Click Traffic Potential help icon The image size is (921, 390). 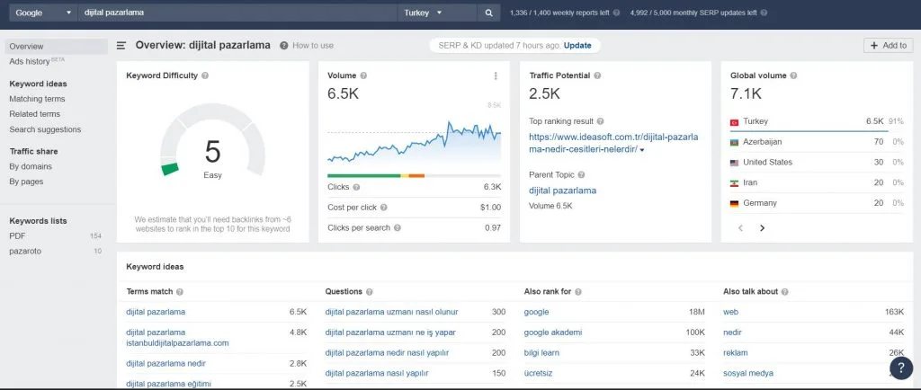coord(597,75)
